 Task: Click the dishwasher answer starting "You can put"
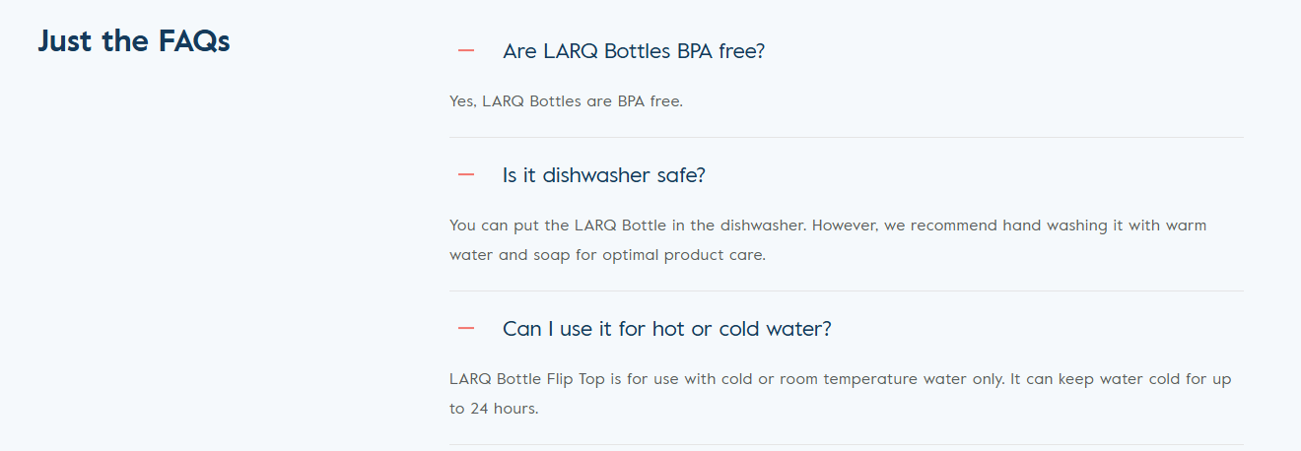point(690,225)
